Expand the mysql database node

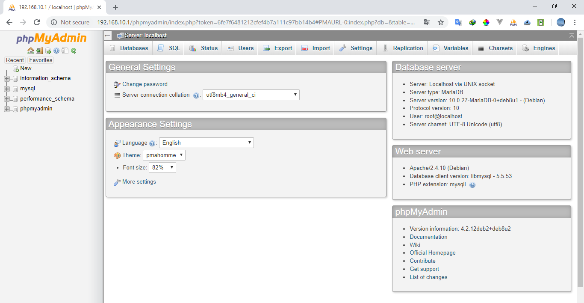click(x=6, y=89)
